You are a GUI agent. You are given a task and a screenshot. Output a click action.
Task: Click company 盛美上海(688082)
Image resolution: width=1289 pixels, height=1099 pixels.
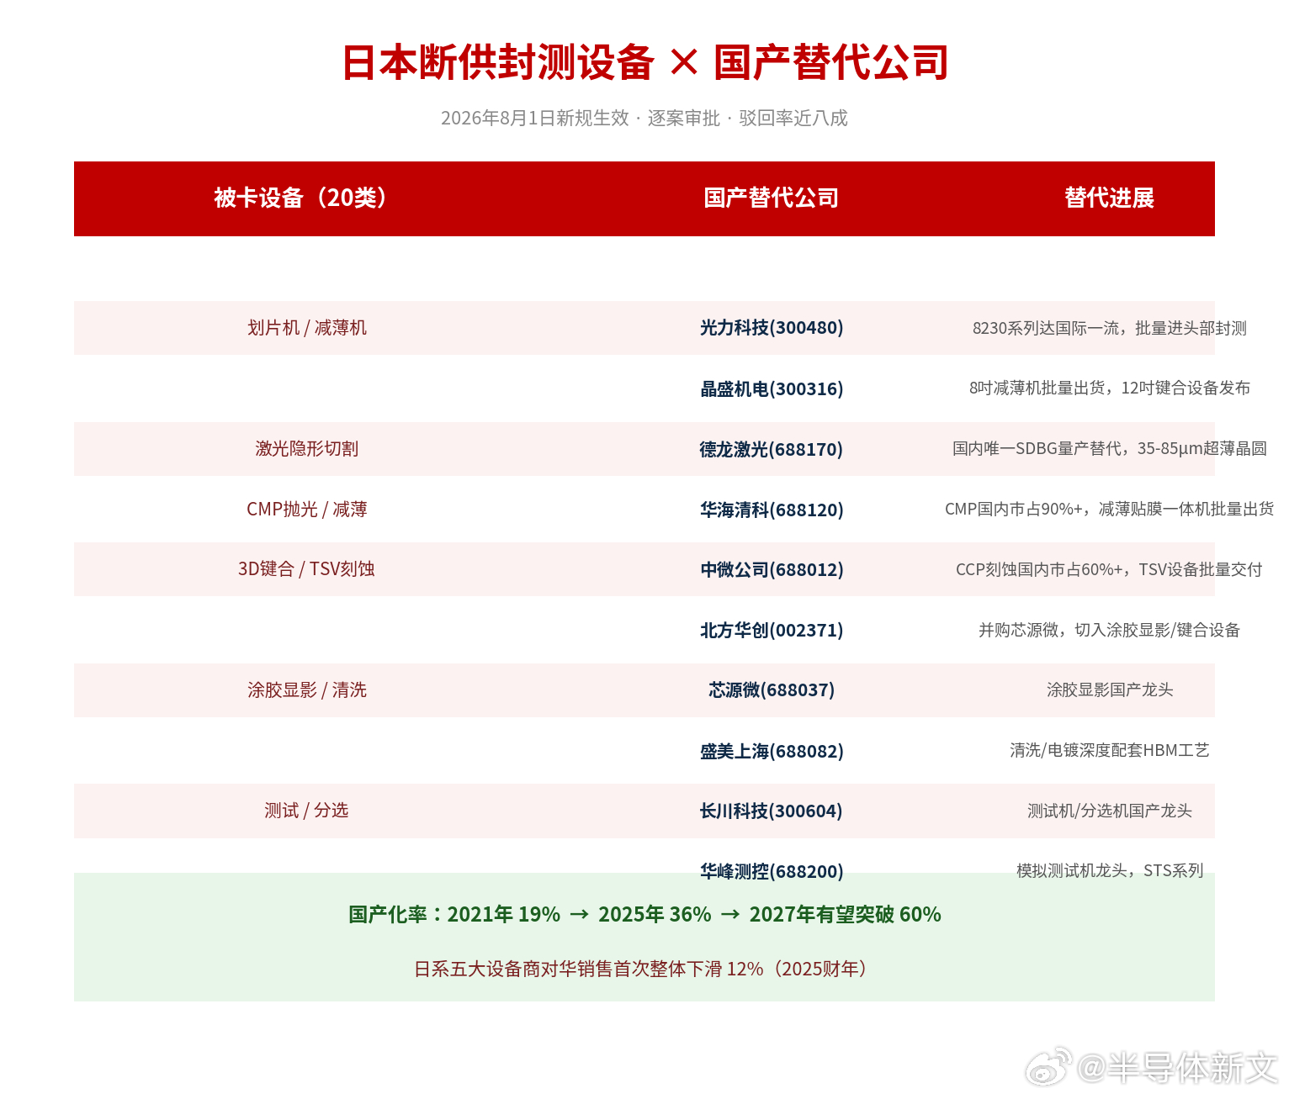[x=772, y=752]
